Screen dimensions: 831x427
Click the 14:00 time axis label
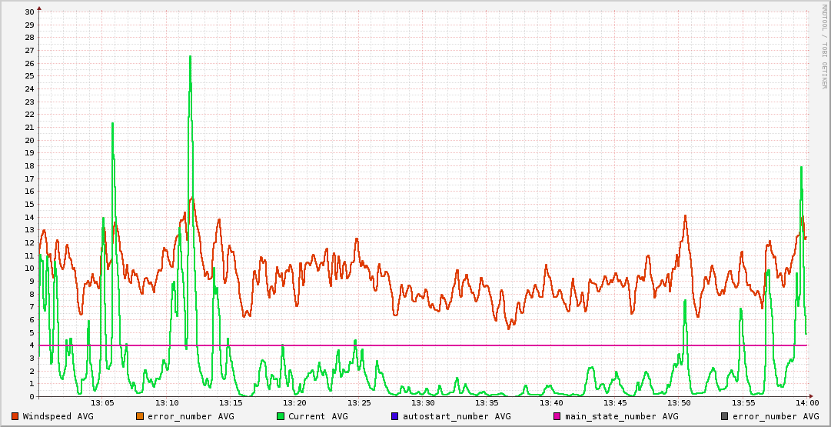point(806,403)
